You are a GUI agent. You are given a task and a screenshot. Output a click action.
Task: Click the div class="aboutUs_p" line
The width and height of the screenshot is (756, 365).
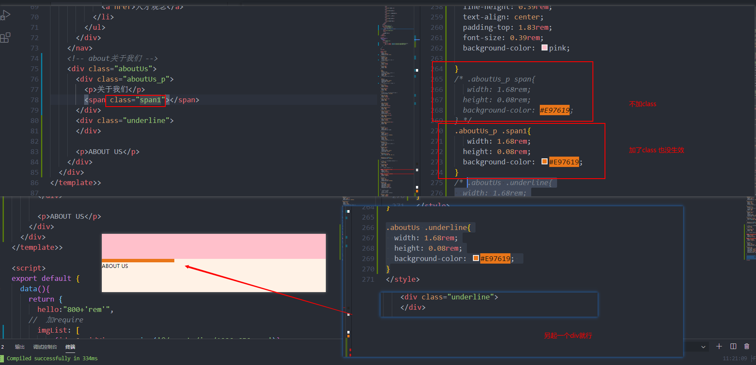(x=125, y=79)
